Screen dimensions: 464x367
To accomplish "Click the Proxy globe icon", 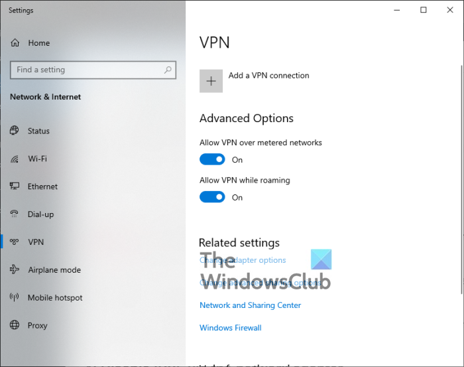I will coord(15,326).
